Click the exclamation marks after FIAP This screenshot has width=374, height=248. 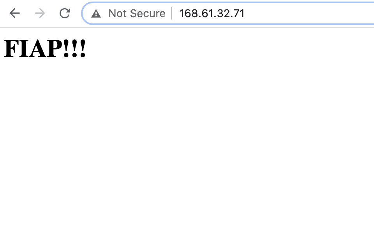[x=74, y=48]
